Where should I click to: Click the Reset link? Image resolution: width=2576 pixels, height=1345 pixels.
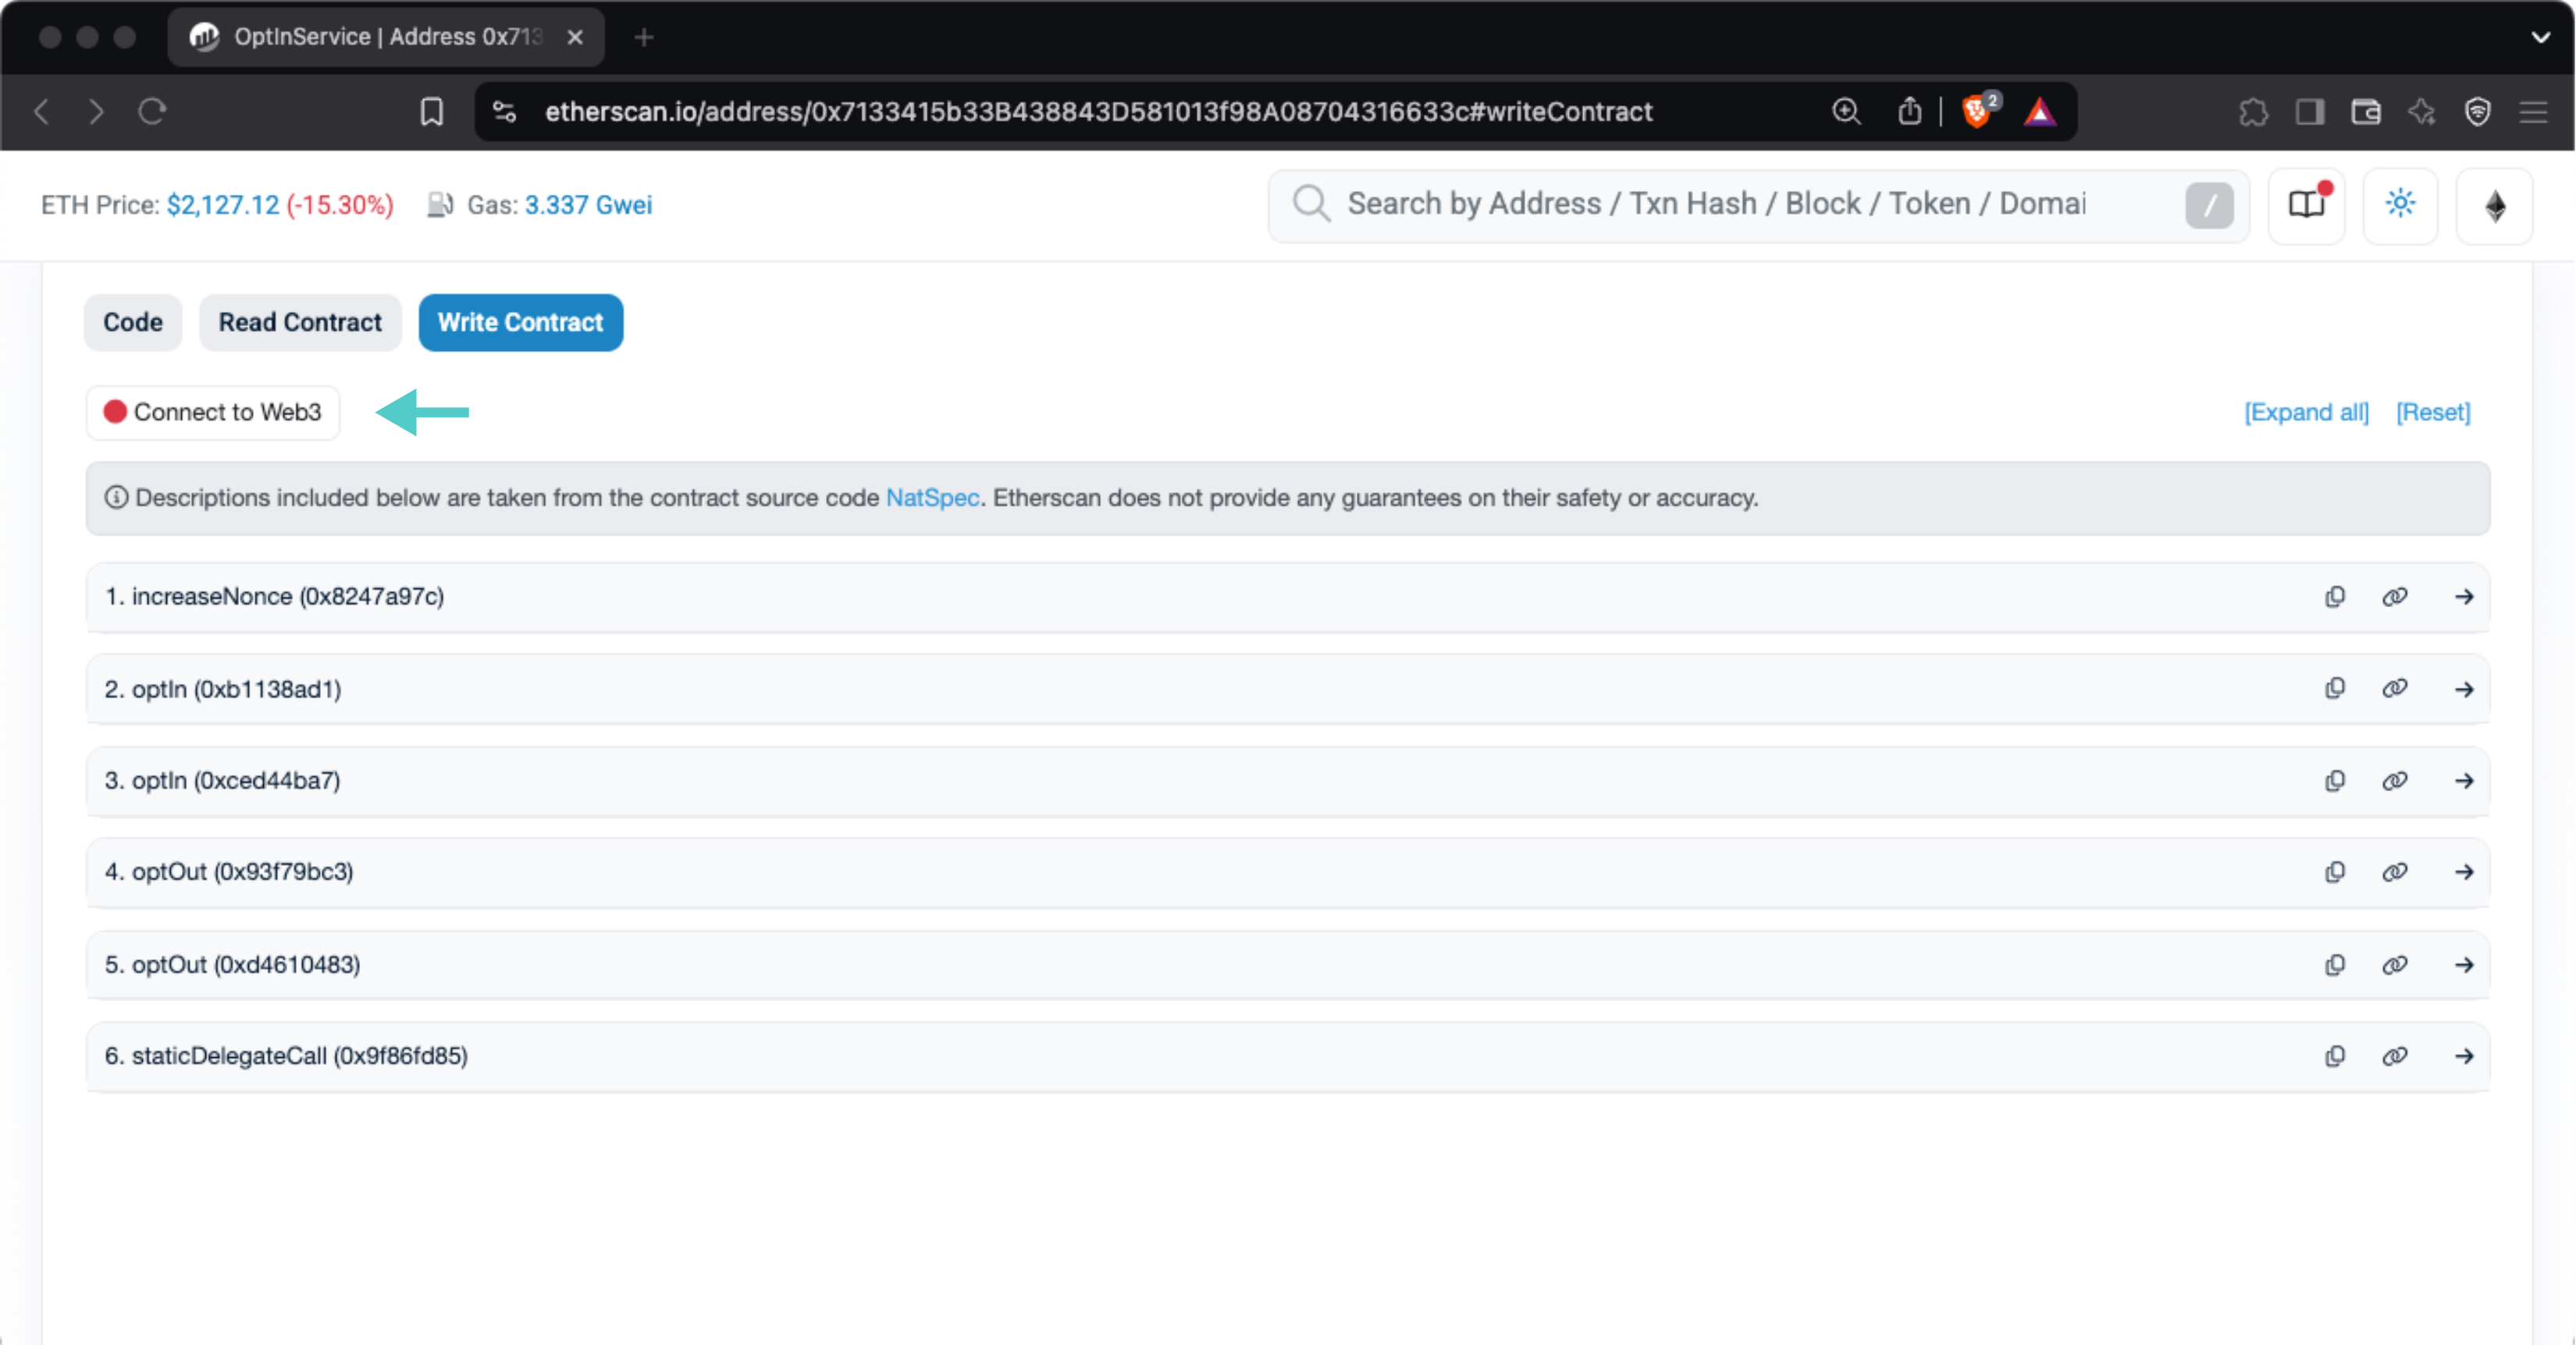[x=2433, y=413]
